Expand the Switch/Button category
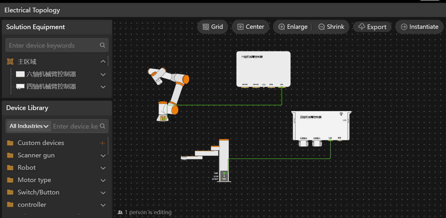 [103, 193]
